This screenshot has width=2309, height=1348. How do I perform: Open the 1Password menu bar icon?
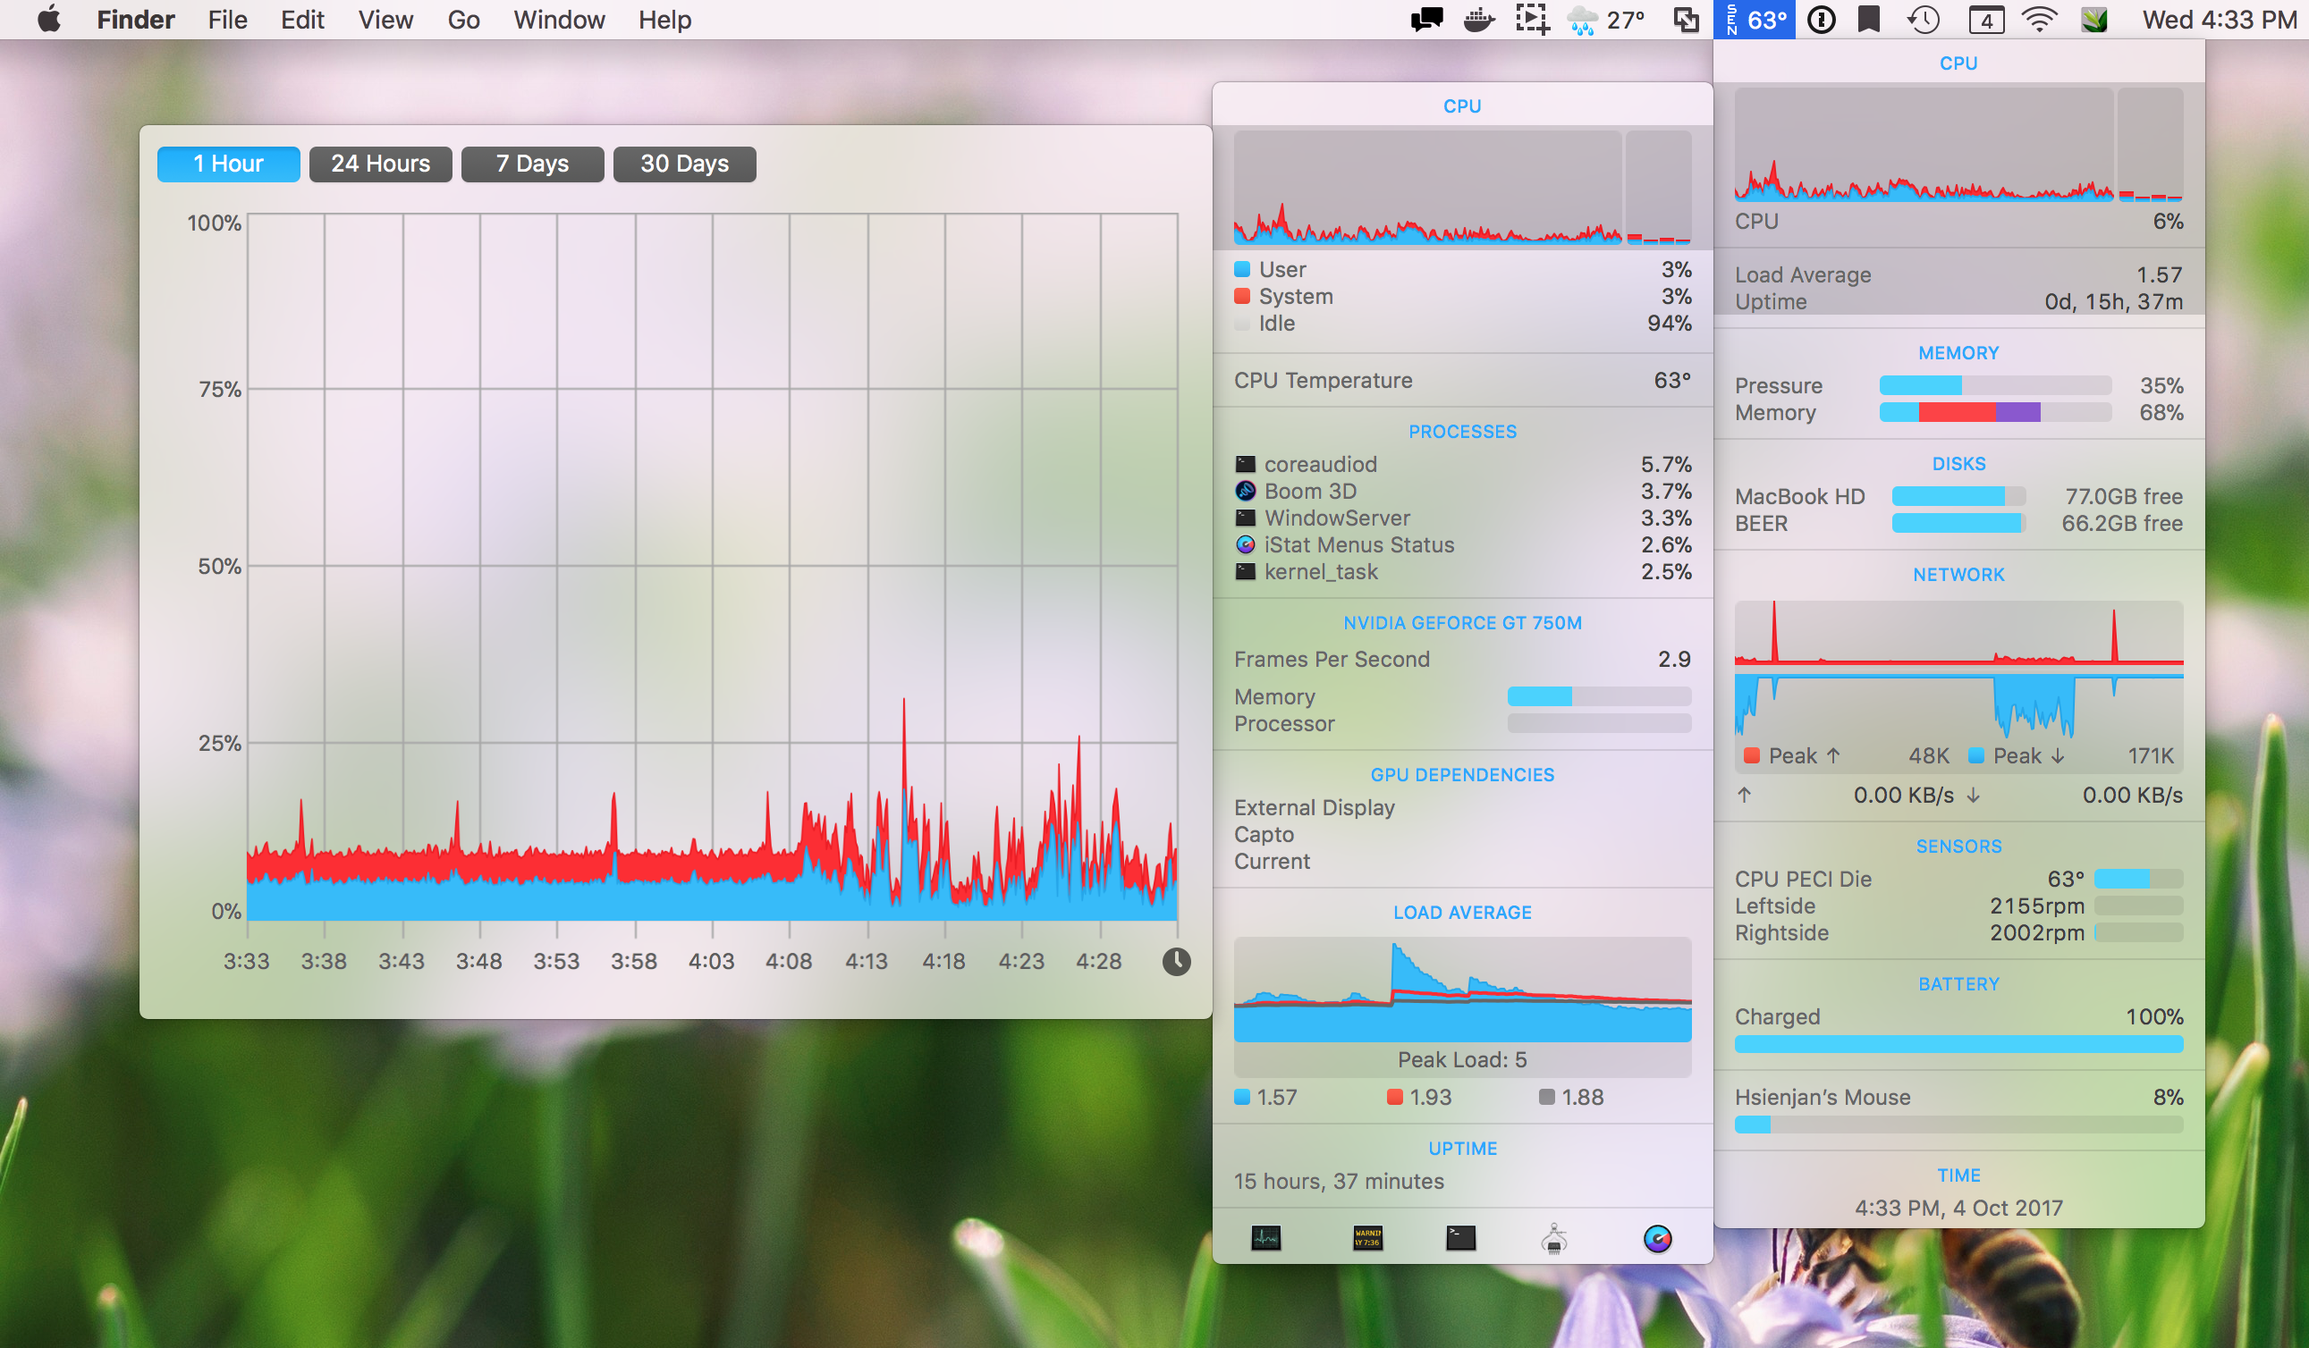(1821, 20)
